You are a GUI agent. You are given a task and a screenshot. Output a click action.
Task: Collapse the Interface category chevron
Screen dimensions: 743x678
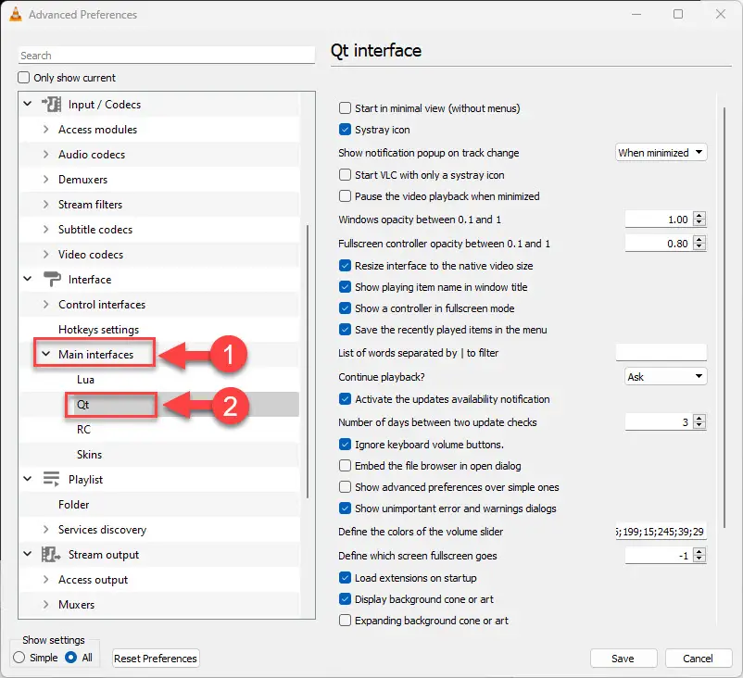[28, 279]
